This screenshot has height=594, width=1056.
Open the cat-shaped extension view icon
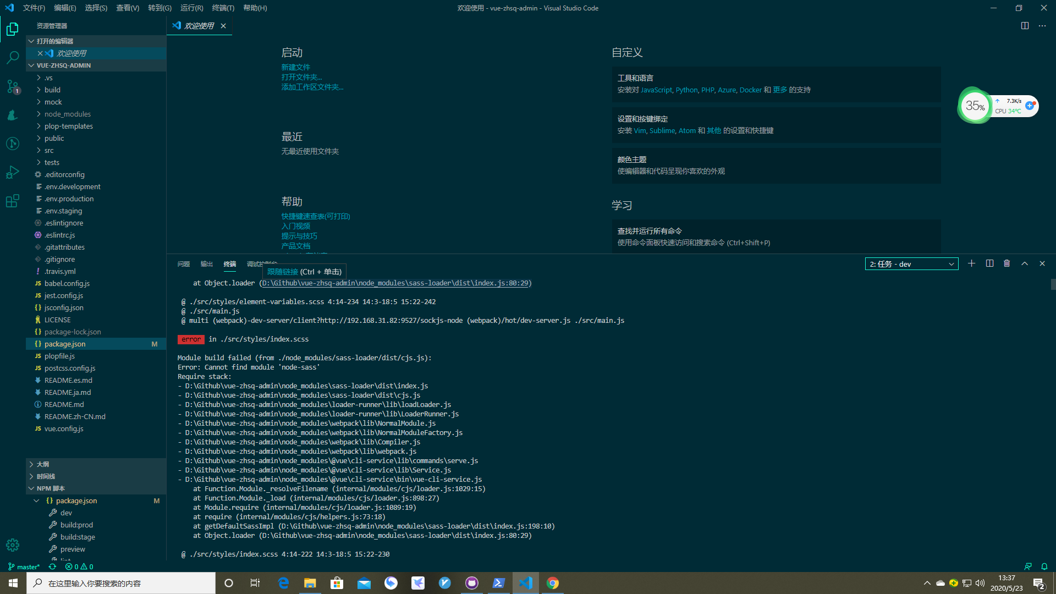(x=12, y=115)
